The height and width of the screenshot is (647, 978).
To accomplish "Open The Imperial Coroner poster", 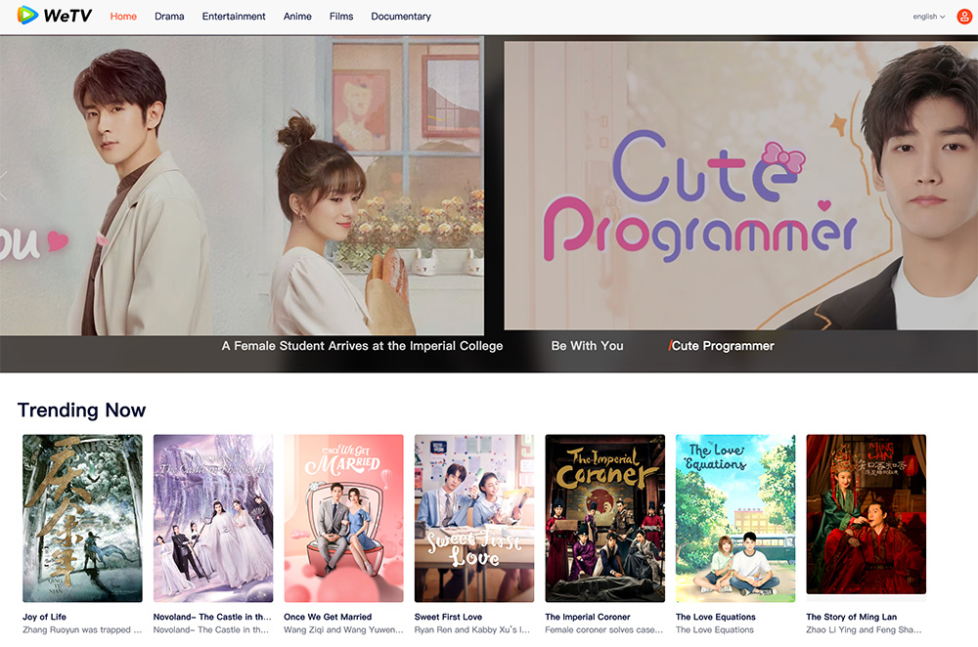I will coord(605,518).
